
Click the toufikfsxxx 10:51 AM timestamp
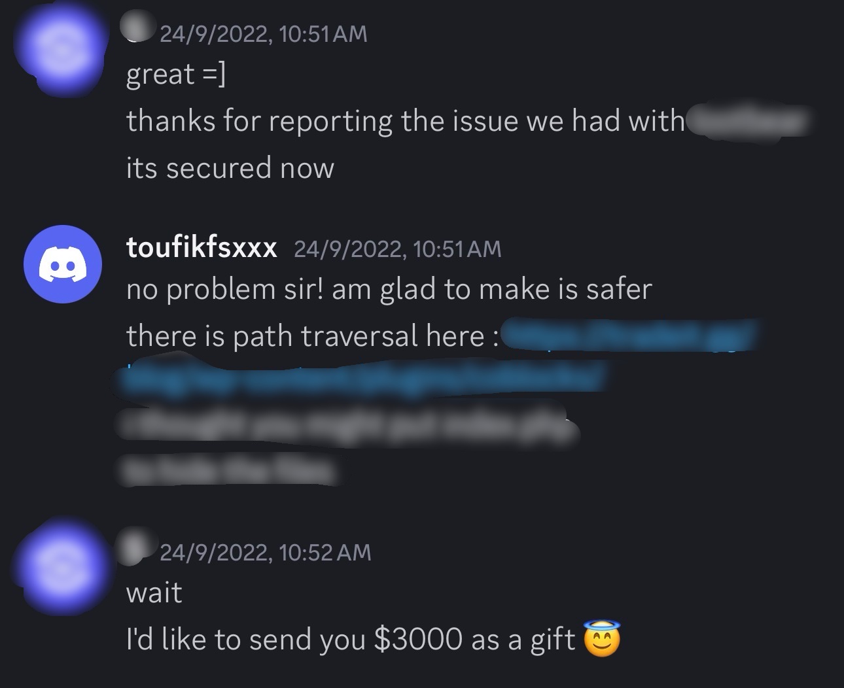pyautogui.click(x=398, y=249)
